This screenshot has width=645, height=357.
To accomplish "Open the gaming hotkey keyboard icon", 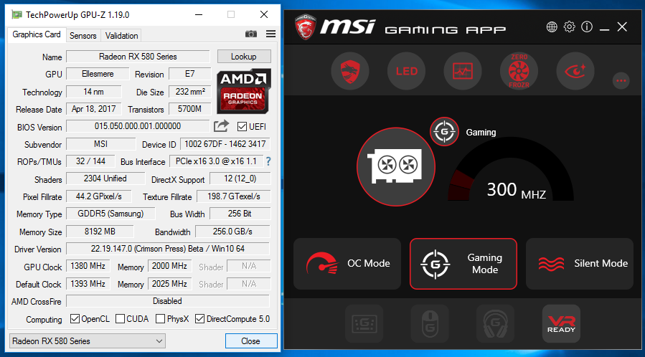I will click(364, 324).
